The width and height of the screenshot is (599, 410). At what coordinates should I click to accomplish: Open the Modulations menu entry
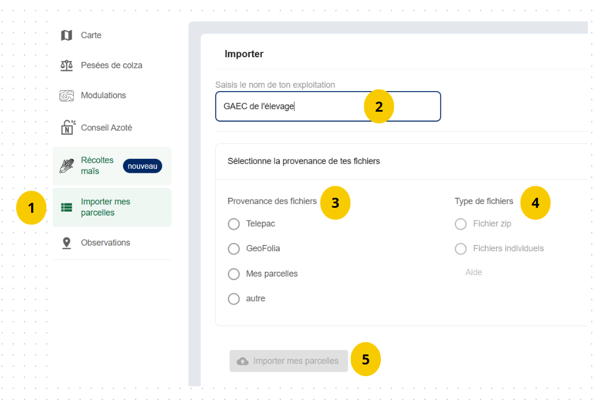pos(103,96)
